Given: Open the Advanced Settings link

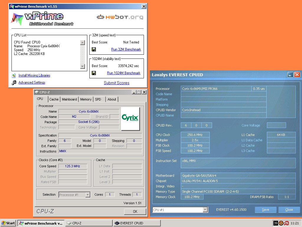Looking at the screenshot, I should click(32, 83).
